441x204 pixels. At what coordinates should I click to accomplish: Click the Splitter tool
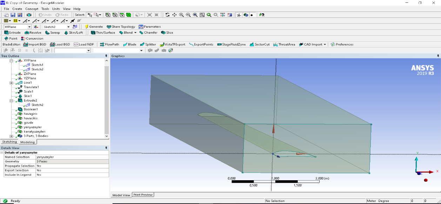coord(148,44)
